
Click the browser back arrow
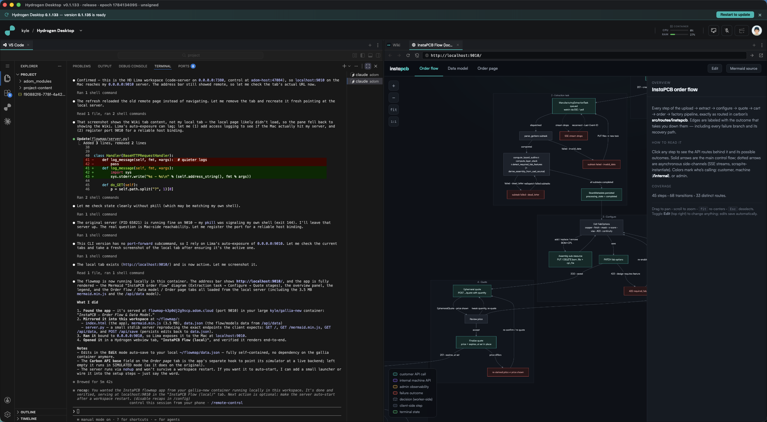(390, 55)
